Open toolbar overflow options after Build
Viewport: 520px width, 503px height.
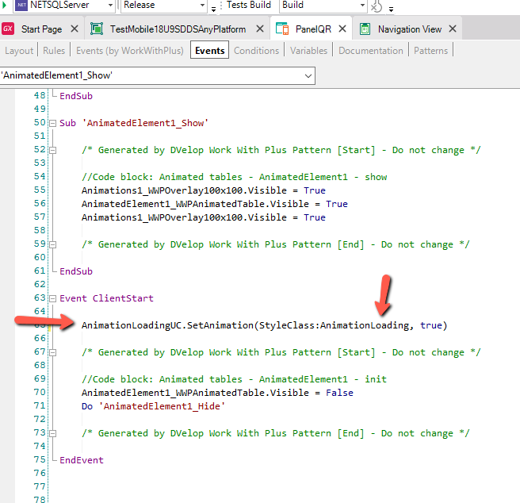392,9
